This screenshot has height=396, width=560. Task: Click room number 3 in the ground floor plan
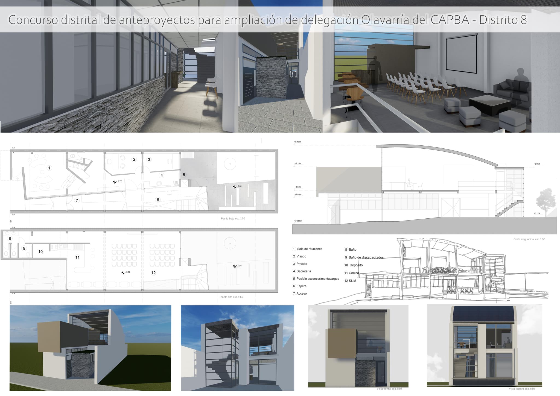coord(149,160)
